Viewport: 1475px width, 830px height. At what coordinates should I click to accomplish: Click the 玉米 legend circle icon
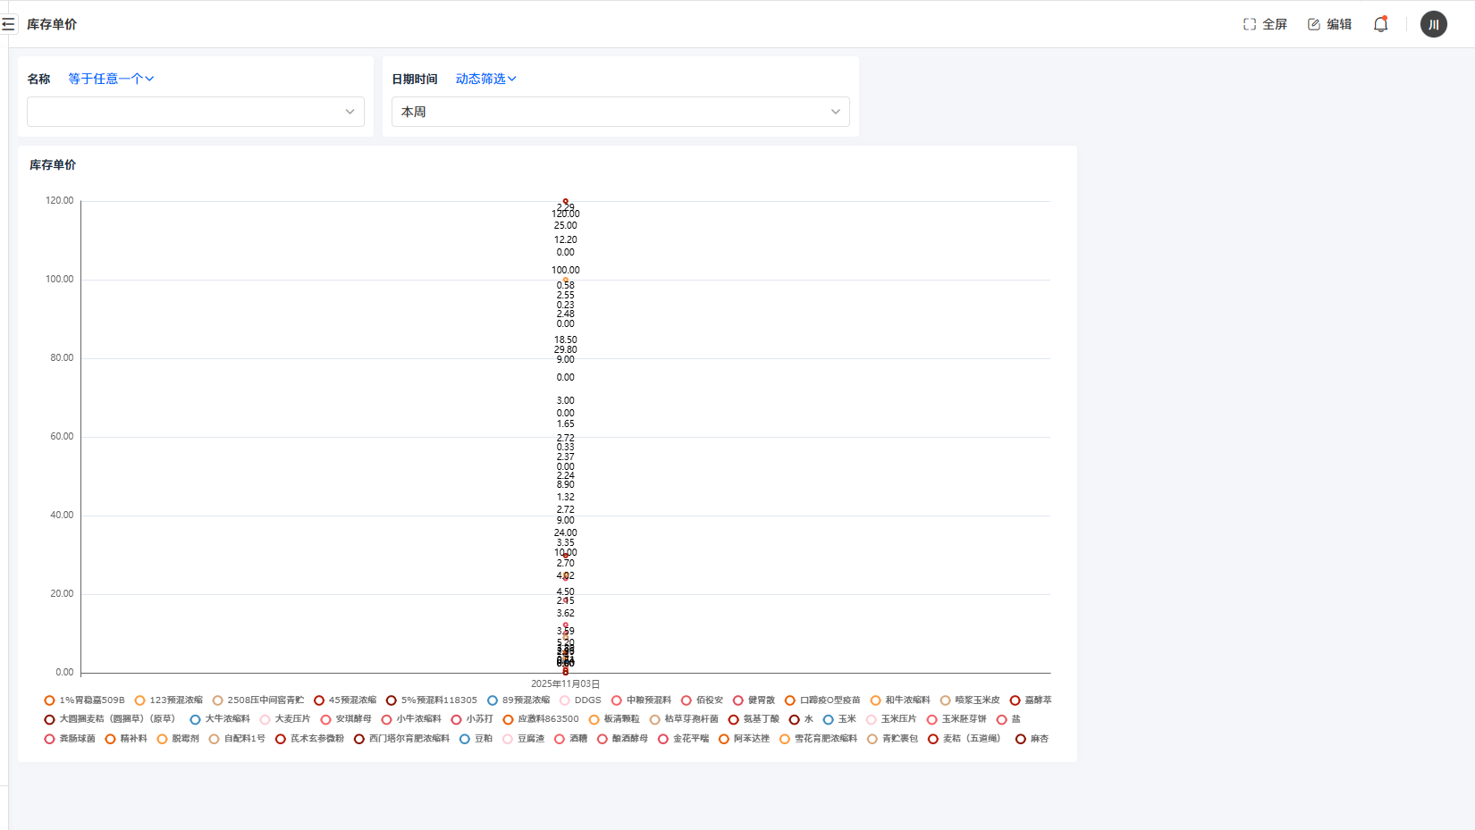(829, 719)
